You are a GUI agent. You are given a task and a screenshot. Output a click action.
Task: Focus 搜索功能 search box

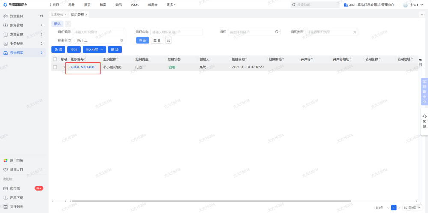point(315,5)
